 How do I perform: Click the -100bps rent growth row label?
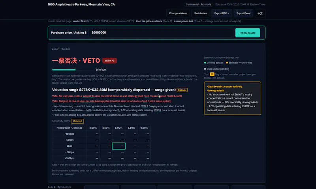click(x=70, y=134)
